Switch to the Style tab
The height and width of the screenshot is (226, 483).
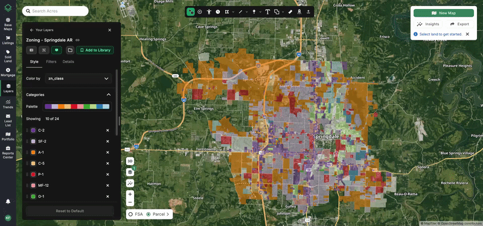[34, 62]
